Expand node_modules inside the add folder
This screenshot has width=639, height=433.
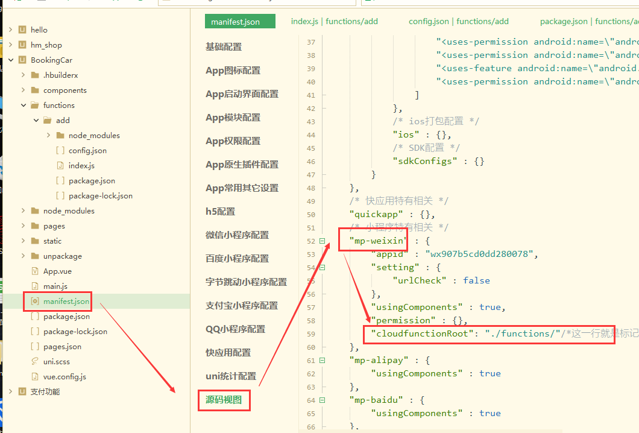pyautogui.click(x=48, y=135)
